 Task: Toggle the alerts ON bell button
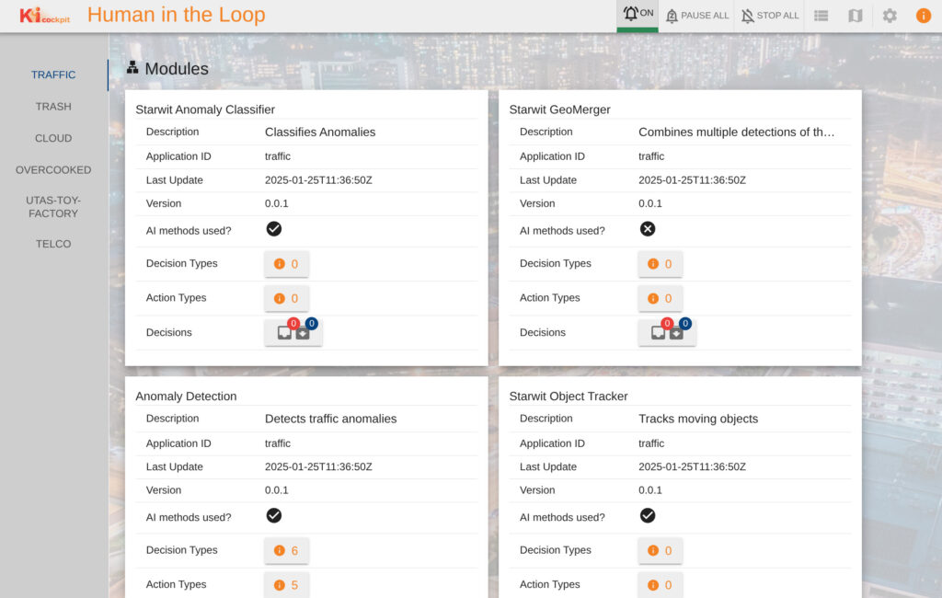637,15
